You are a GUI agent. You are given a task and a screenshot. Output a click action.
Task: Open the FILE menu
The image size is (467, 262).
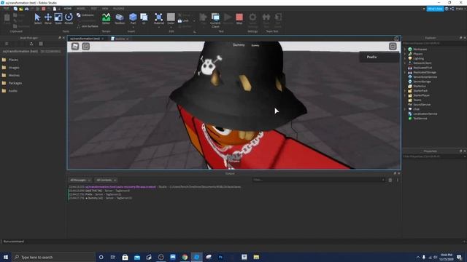click(7, 9)
